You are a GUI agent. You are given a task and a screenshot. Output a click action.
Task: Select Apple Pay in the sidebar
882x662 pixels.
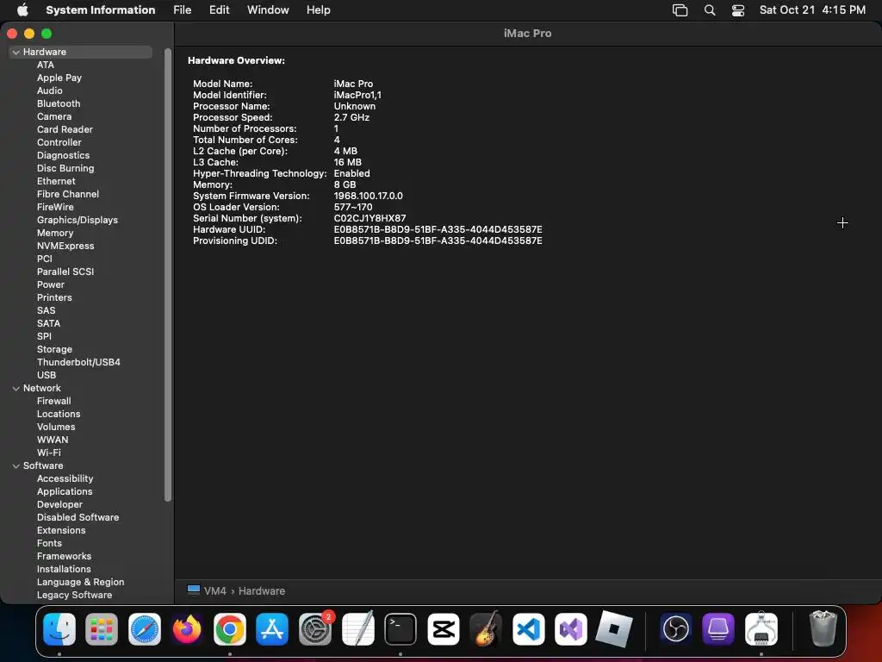point(59,78)
